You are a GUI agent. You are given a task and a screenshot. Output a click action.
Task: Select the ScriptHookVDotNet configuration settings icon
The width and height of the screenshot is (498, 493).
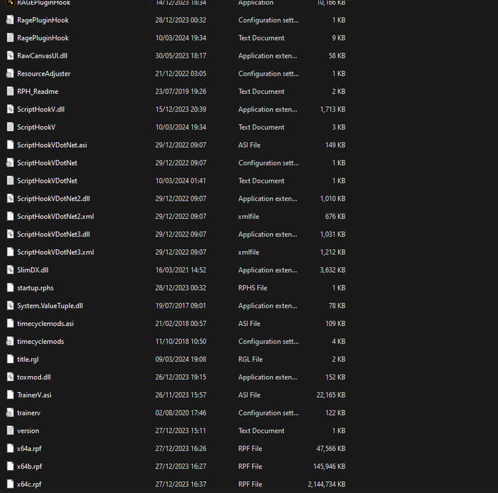pos(10,163)
